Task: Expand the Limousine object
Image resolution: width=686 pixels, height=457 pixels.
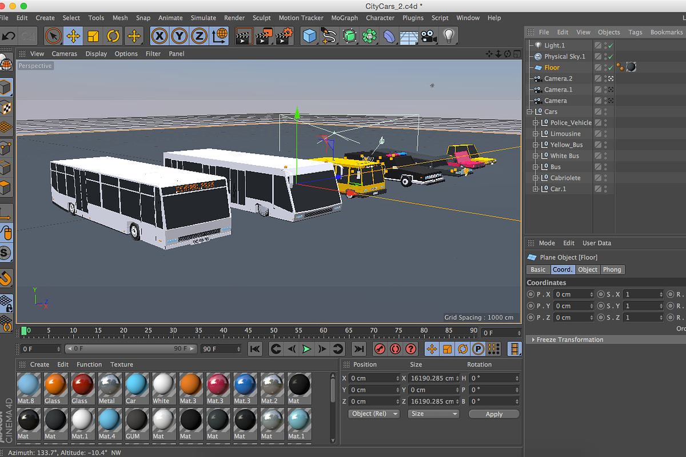Action: (536, 134)
